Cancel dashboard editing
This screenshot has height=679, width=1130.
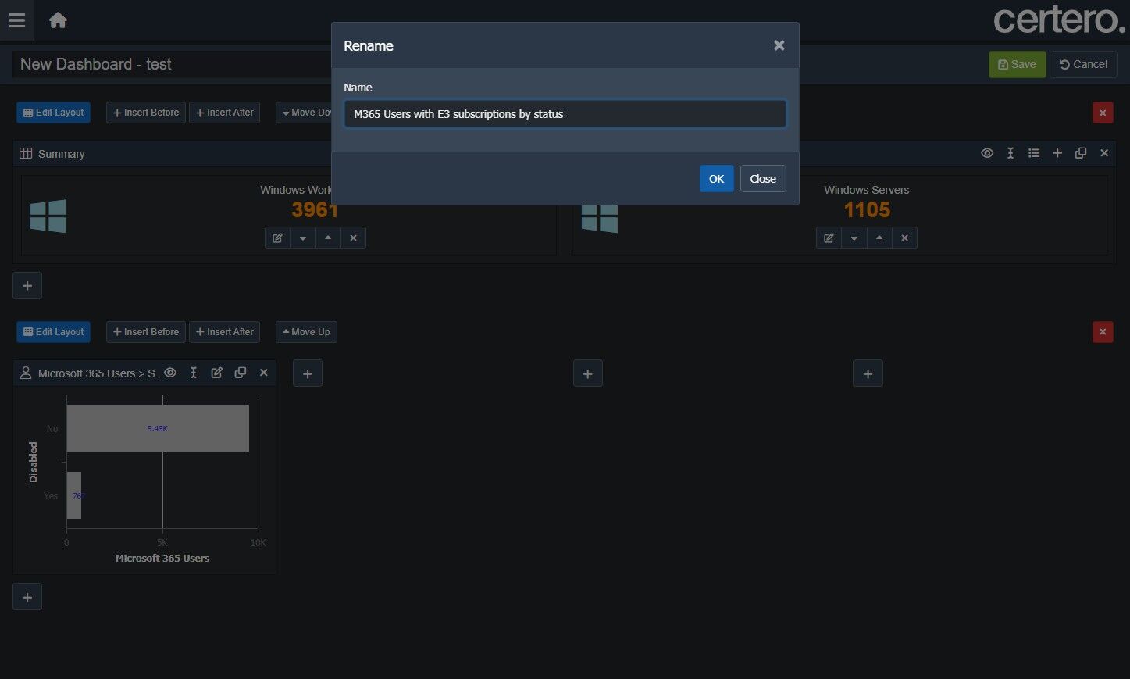[x=1083, y=64]
